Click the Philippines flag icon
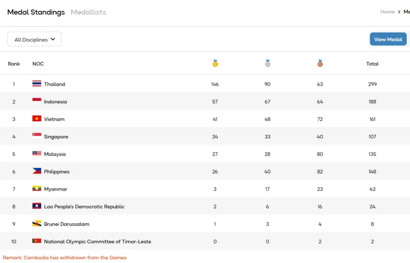 [37, 171]
